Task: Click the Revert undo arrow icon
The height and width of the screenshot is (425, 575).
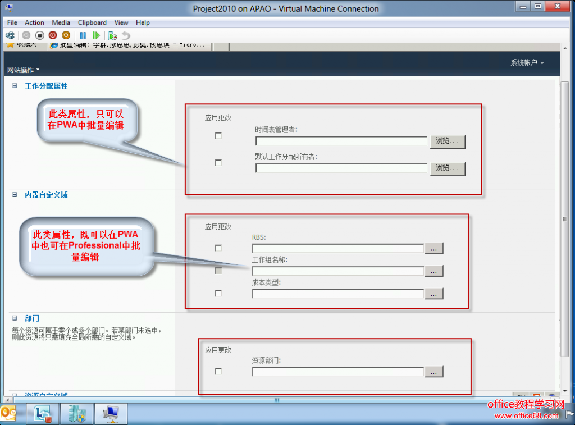Action: pyautogui.click(x=126, y=35)
